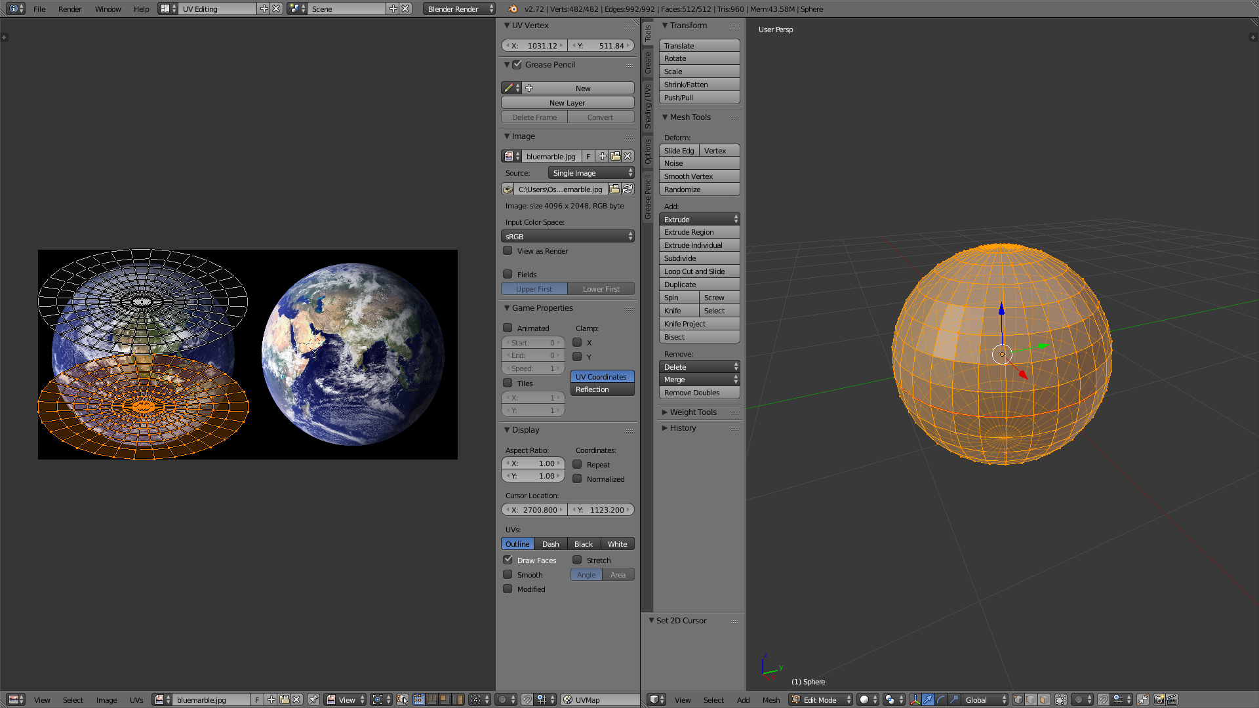
Task: Open the Edit Mode selector dropdown
Action: pyautogui.click(x=821, y=699)
